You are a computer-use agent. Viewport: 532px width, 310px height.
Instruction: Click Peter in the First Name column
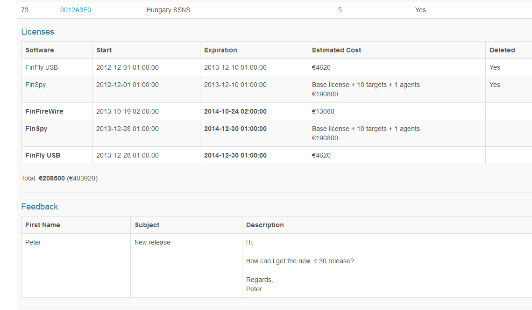pos(33,242)
